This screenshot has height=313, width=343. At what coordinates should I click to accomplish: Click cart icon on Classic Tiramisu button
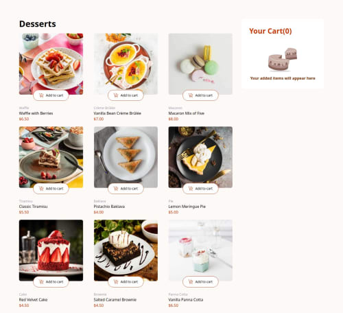[x=41, y=189]
